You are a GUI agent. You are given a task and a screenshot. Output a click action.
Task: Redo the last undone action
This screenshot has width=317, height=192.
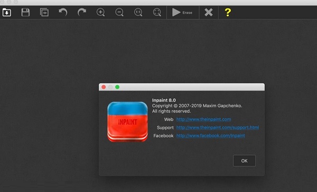coord(82,12)
